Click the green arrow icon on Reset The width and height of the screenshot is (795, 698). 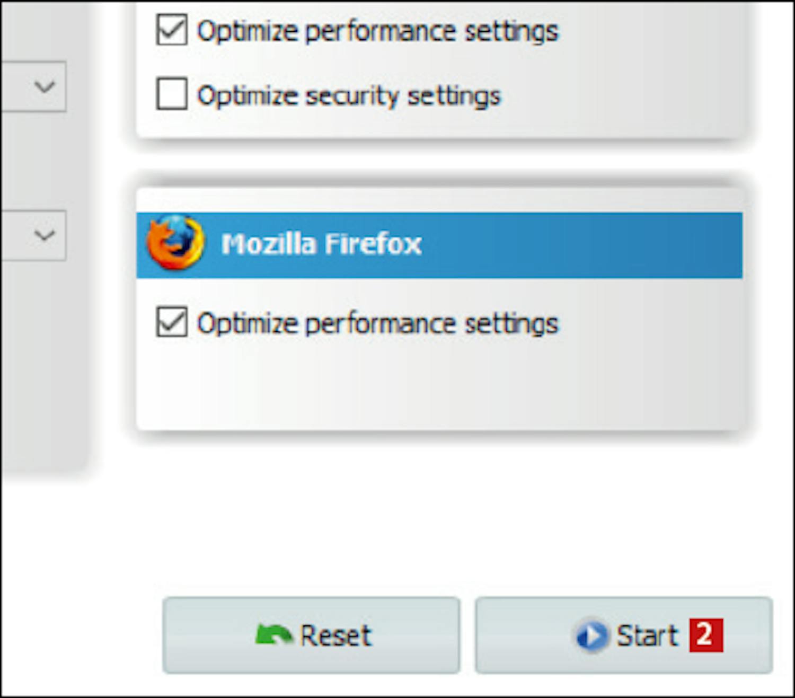pyautogui.click(x=273, y=634)
